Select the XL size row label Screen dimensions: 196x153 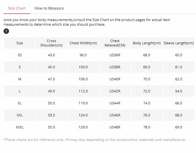point(20,103)
